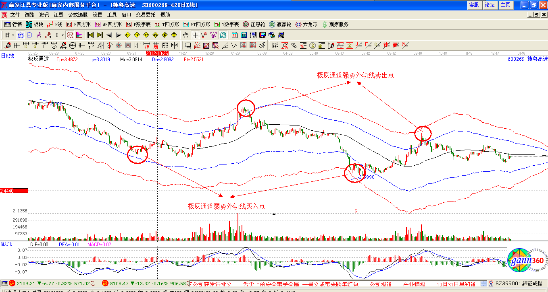Open the 公式选股 menu
The height and width of the screenshot is (292, 548).
click(78, 14)
